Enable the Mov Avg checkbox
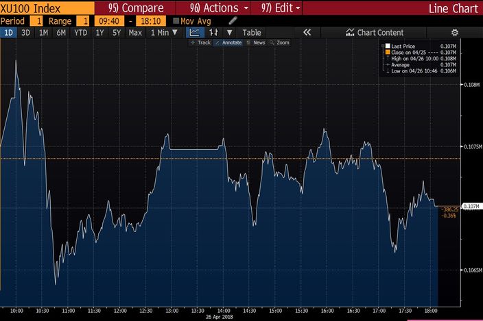Screen dimensions: 483x321 point(176,21)
